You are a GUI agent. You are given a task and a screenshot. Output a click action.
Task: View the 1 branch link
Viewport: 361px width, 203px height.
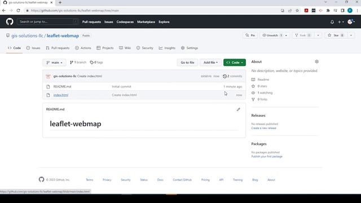point(78,63)
